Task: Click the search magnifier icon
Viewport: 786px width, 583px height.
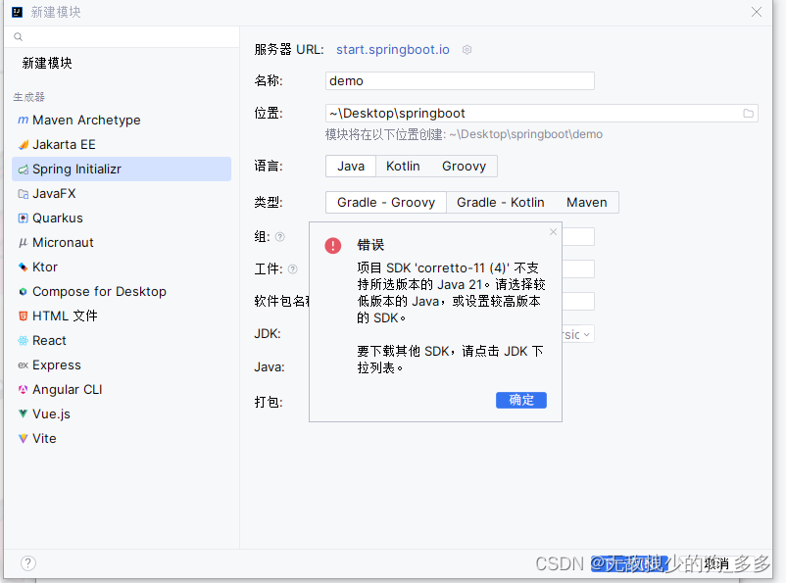Action: coord(18,36)
